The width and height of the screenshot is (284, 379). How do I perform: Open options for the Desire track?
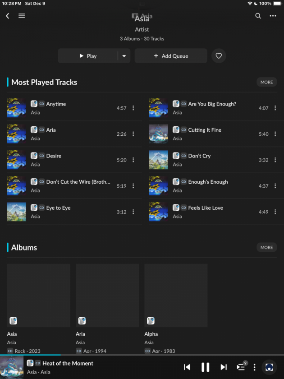(x=133, y=160)
